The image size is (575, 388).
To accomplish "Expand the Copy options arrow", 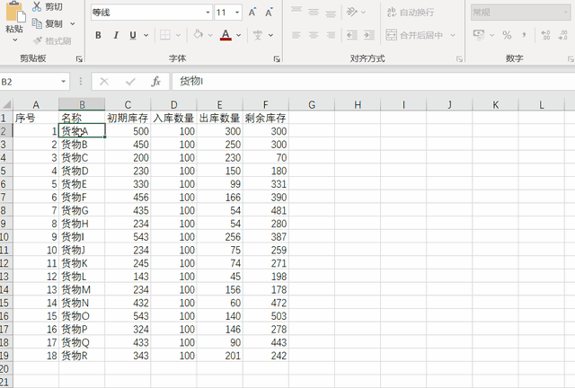I will click(x=73, y=24).
